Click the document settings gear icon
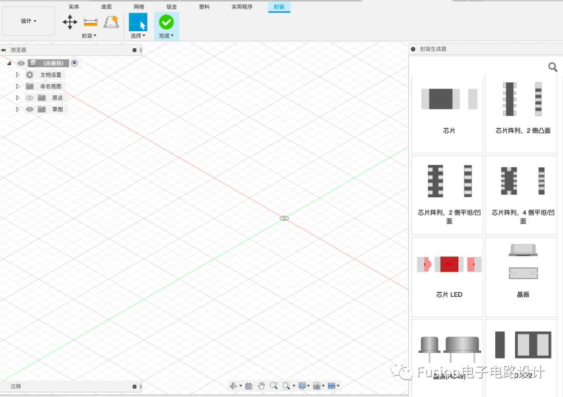Screen dimensions: 563x397 30,75
